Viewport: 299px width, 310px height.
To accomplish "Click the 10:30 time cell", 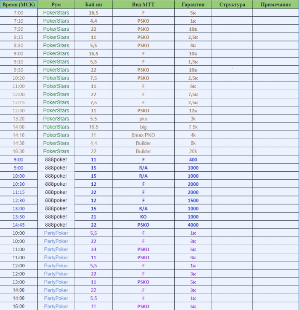I will [x=19, y=184].
